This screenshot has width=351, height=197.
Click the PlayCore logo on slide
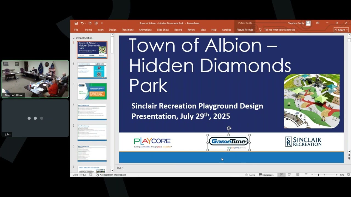tap(152, 143)
